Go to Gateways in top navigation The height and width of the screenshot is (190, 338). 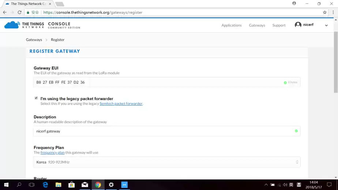click(257, 25)
